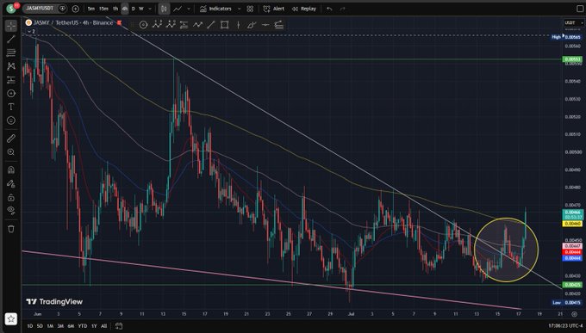Select XABCD pattern in favorites toolbar
Screen dimensions: 586x333
pos(157,25)
